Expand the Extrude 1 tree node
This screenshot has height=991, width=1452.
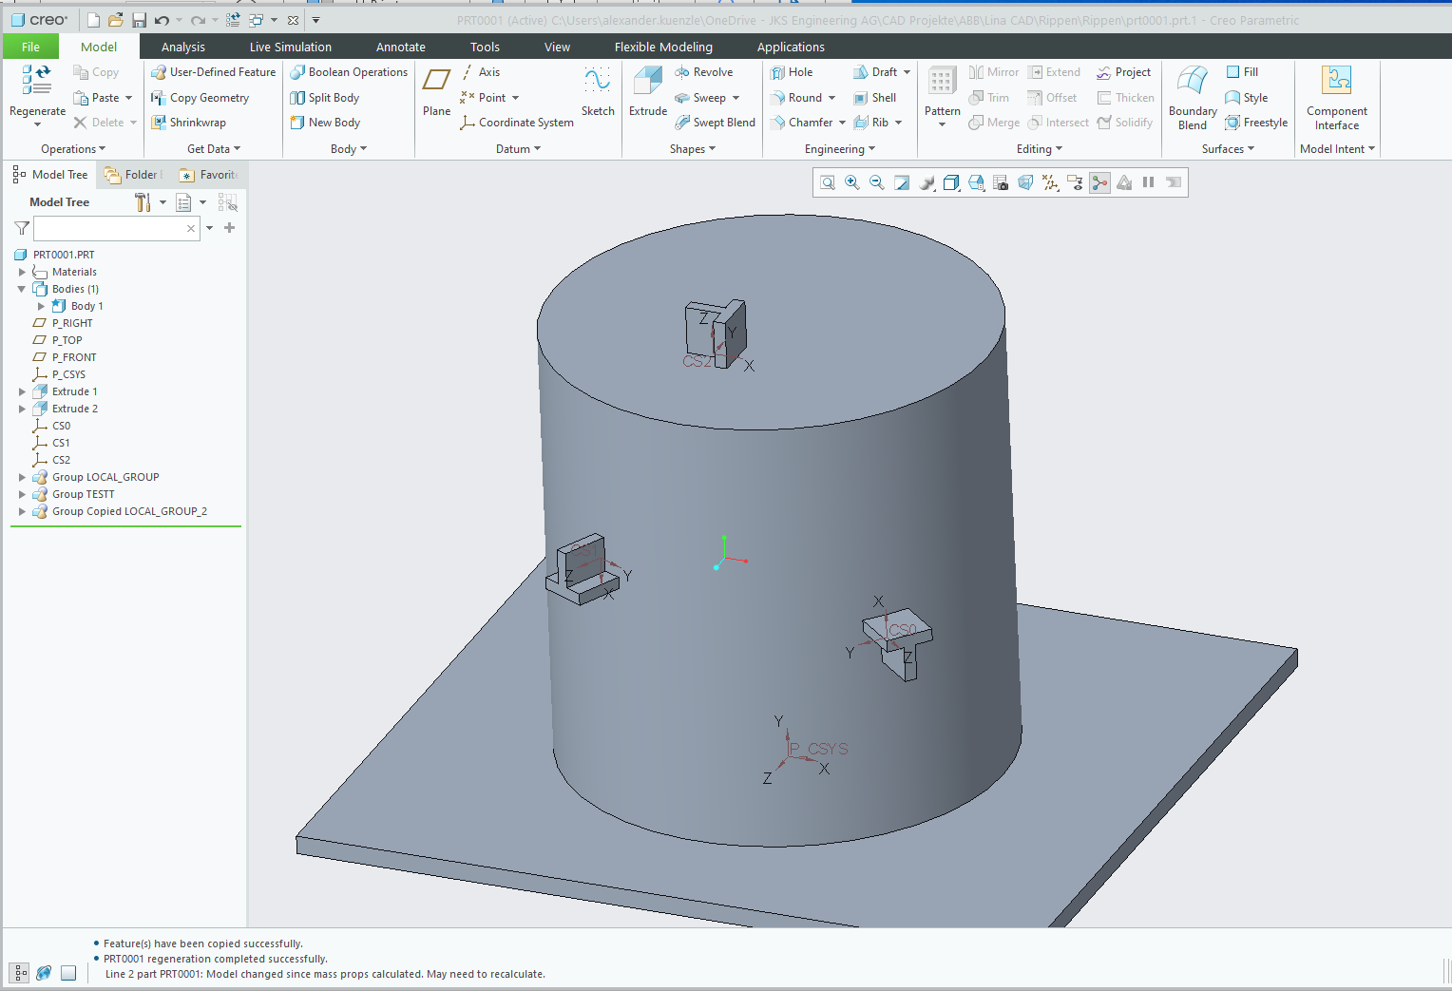click(x=22, y=391)
